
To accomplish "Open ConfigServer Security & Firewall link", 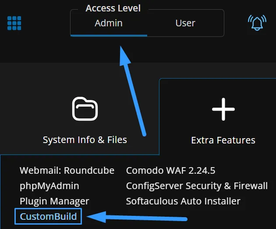I will click(x=197, y=186).
